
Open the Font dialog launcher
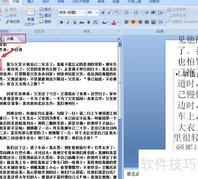click(x=119, y=31)
